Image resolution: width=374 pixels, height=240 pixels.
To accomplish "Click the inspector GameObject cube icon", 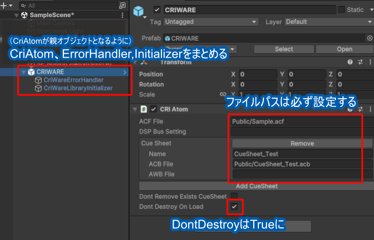I will coord(139,11).
